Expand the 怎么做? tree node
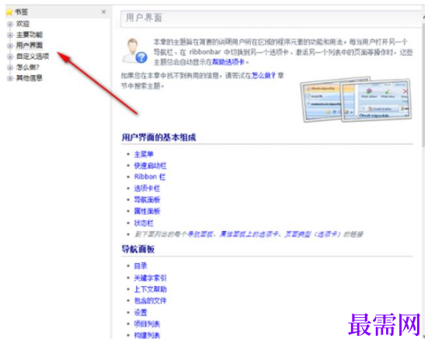435x349 pixels. point(10,67)
